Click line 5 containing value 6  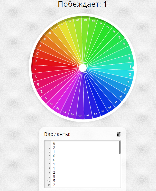tap(83, 160)
